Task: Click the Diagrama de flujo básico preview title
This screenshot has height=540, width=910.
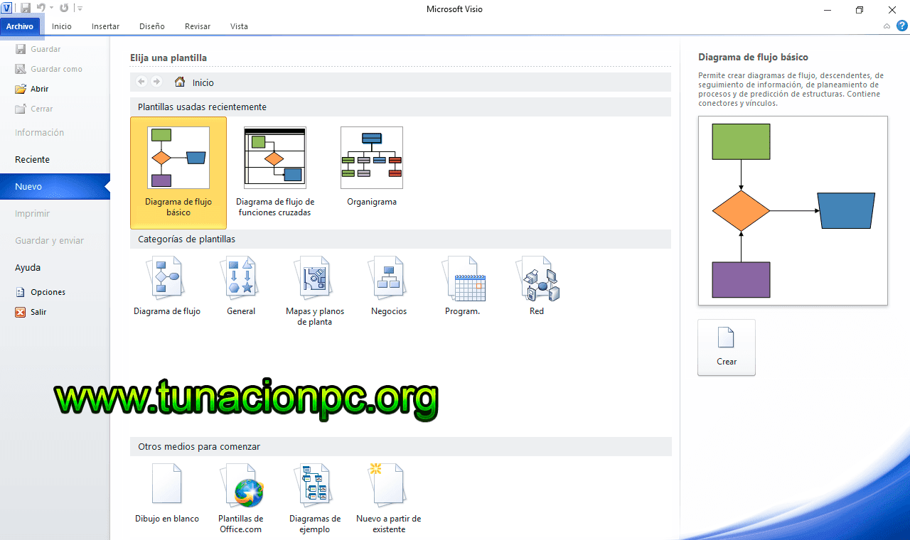Action: (753, 58)
